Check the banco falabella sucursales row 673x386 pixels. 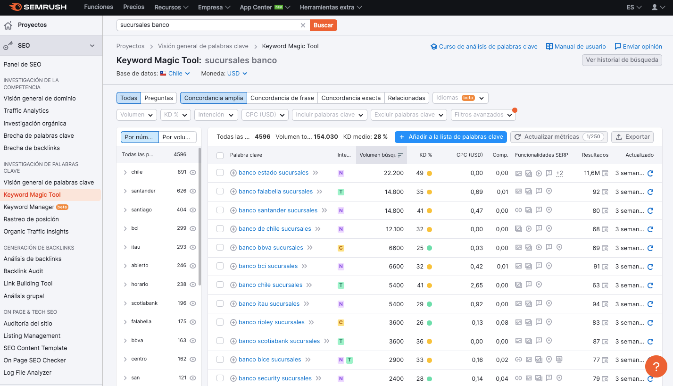[x=220, y=192]
